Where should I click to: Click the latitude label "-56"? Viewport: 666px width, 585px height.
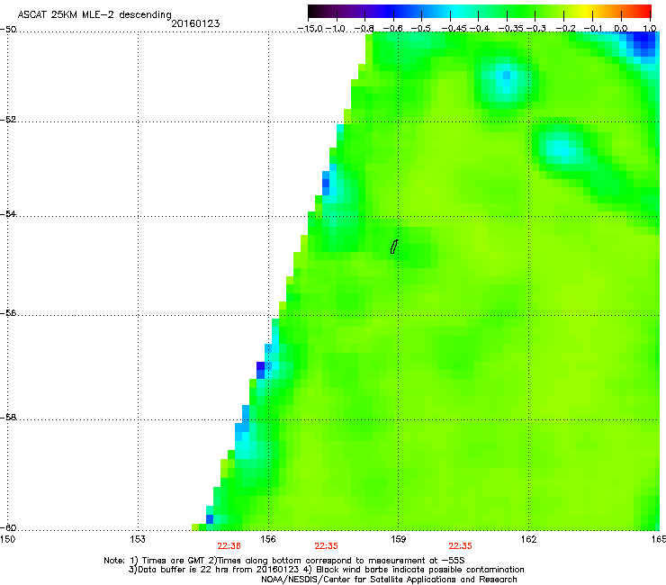pos(8,312)
